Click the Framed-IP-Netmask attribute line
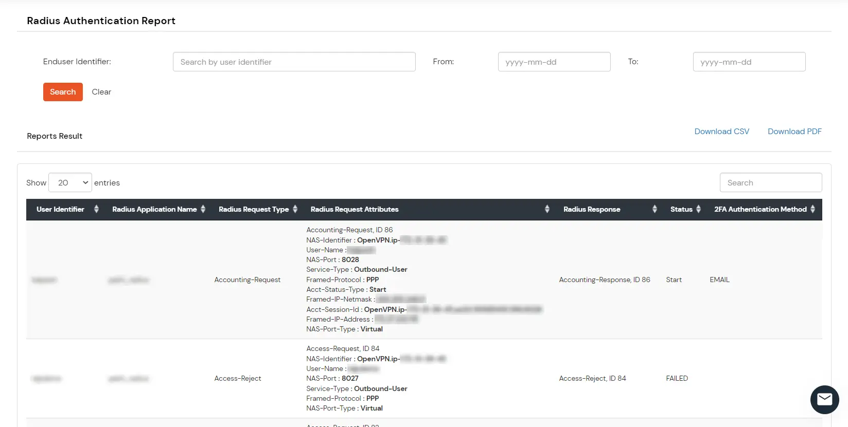 pyautogui.click(x=366, y=299)
